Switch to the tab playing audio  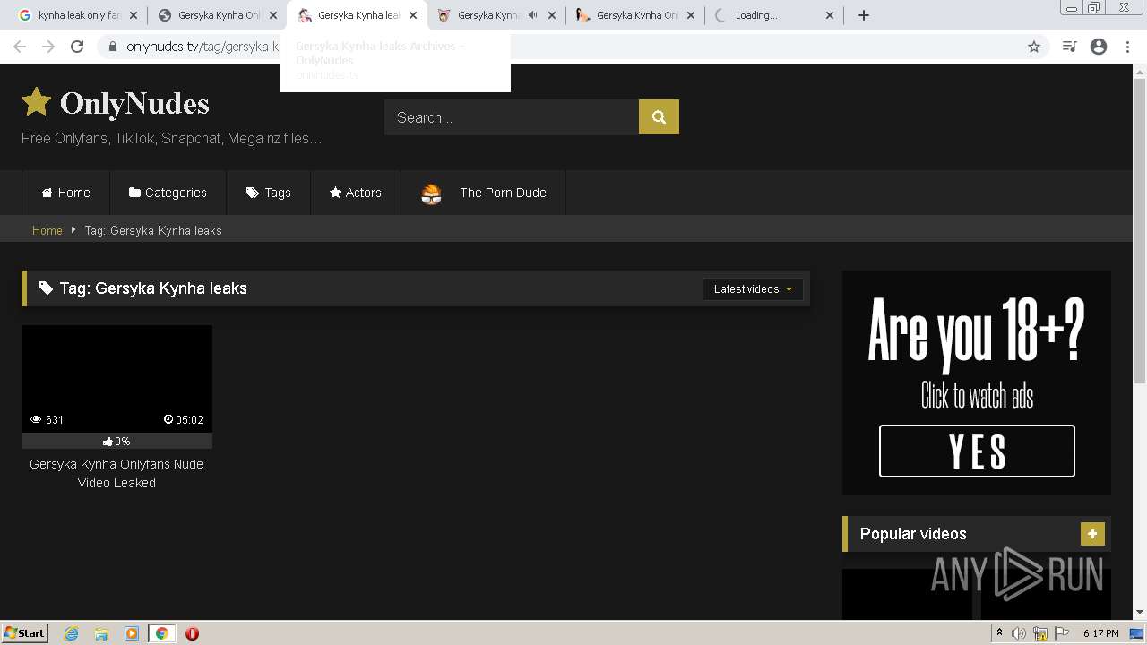click(496, 15)
